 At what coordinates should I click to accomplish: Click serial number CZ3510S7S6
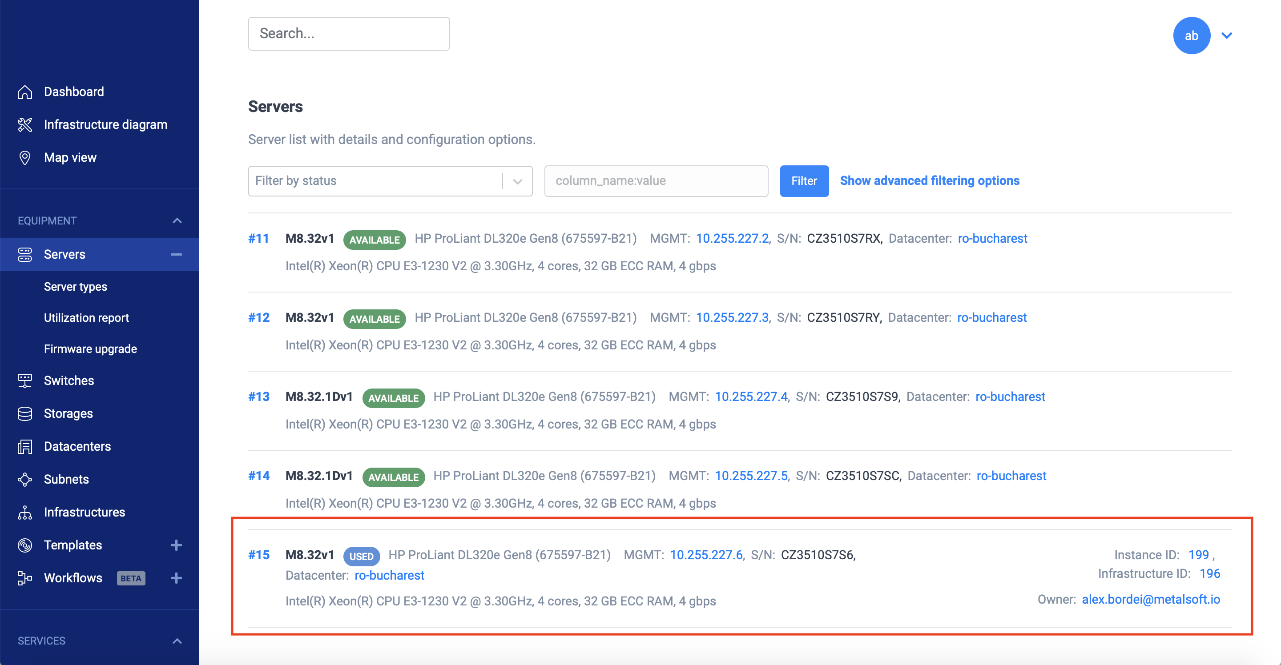[817, 555]
